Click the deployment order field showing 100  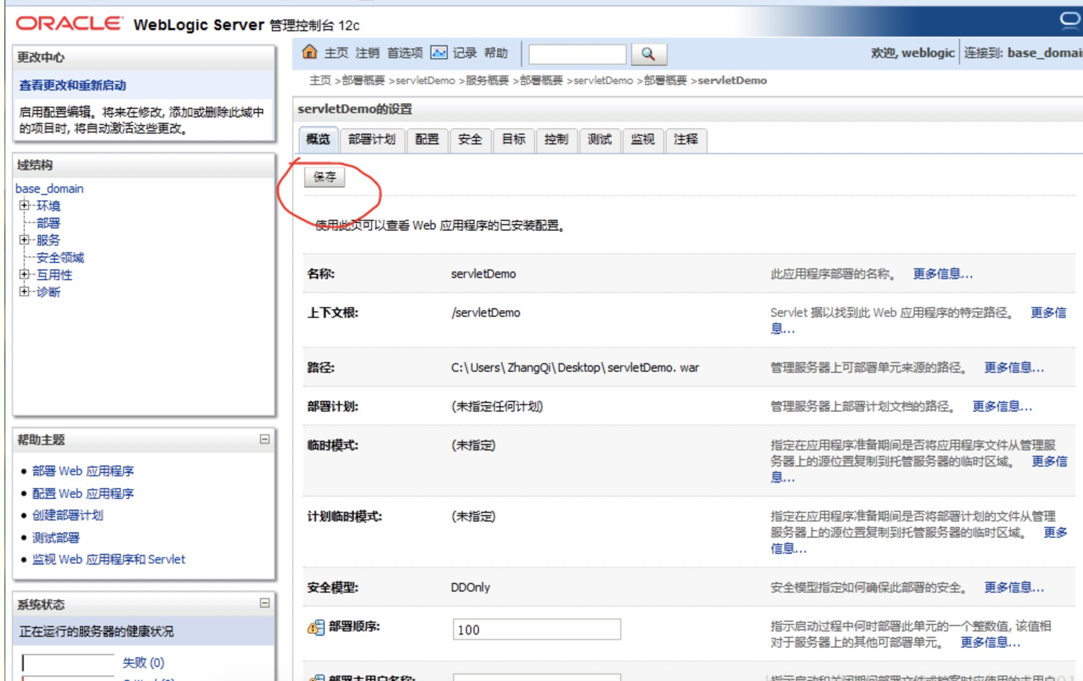pyautogui.click(x=536, y=629)
